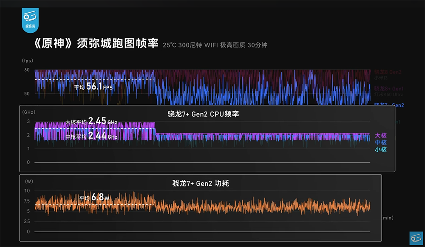Click the 平均 6.8W power label
Image resolution: width=425 pixels, height=247 pixels.
click(94, 197)
